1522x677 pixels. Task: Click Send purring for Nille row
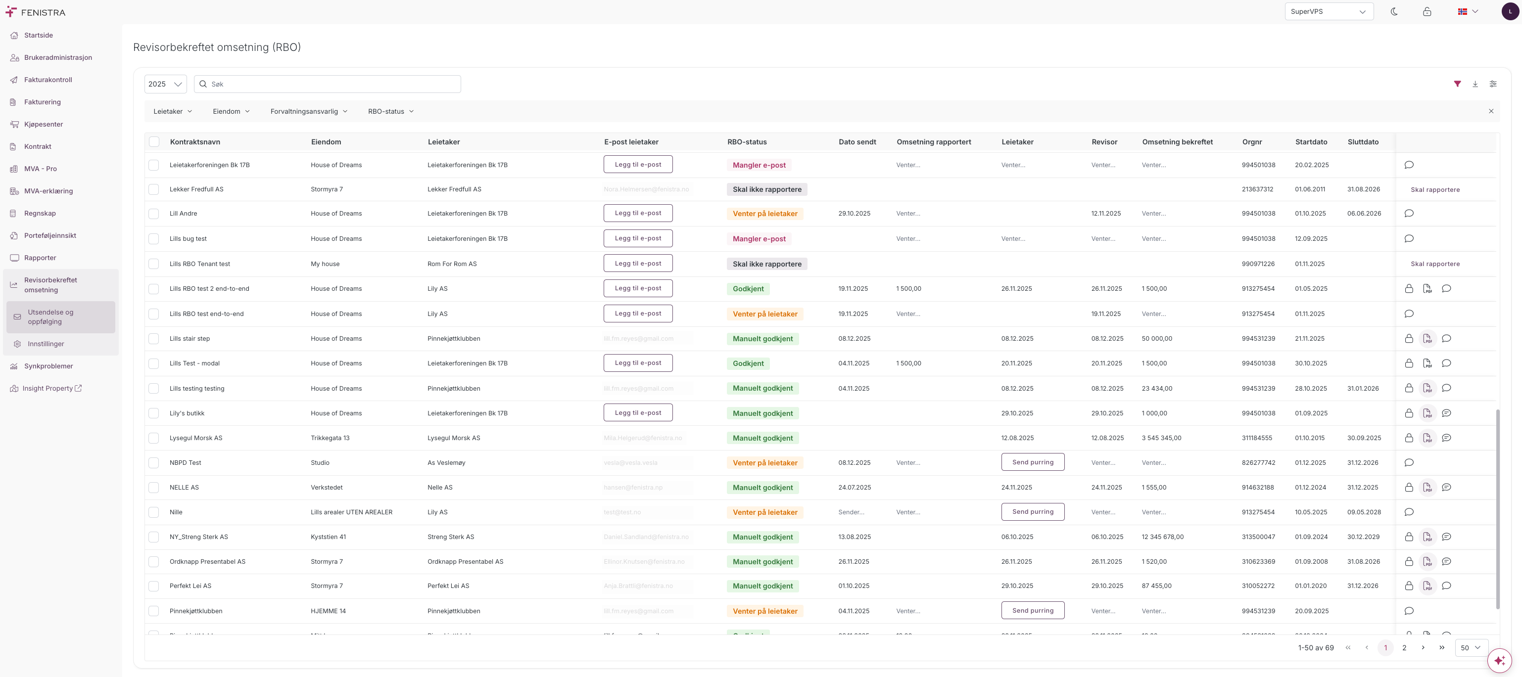(1032, 512)
